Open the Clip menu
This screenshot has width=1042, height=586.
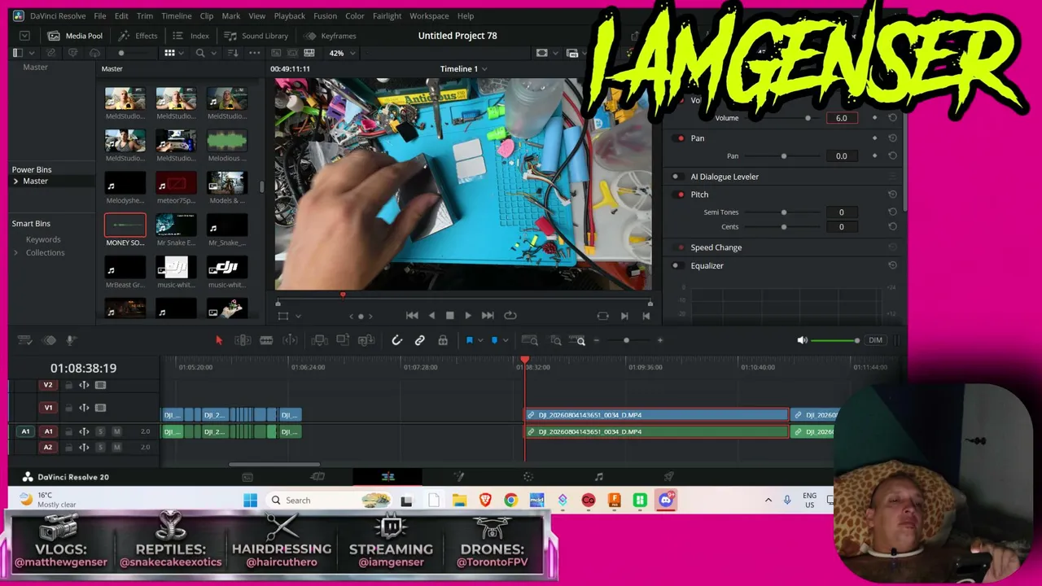(207, 16)
